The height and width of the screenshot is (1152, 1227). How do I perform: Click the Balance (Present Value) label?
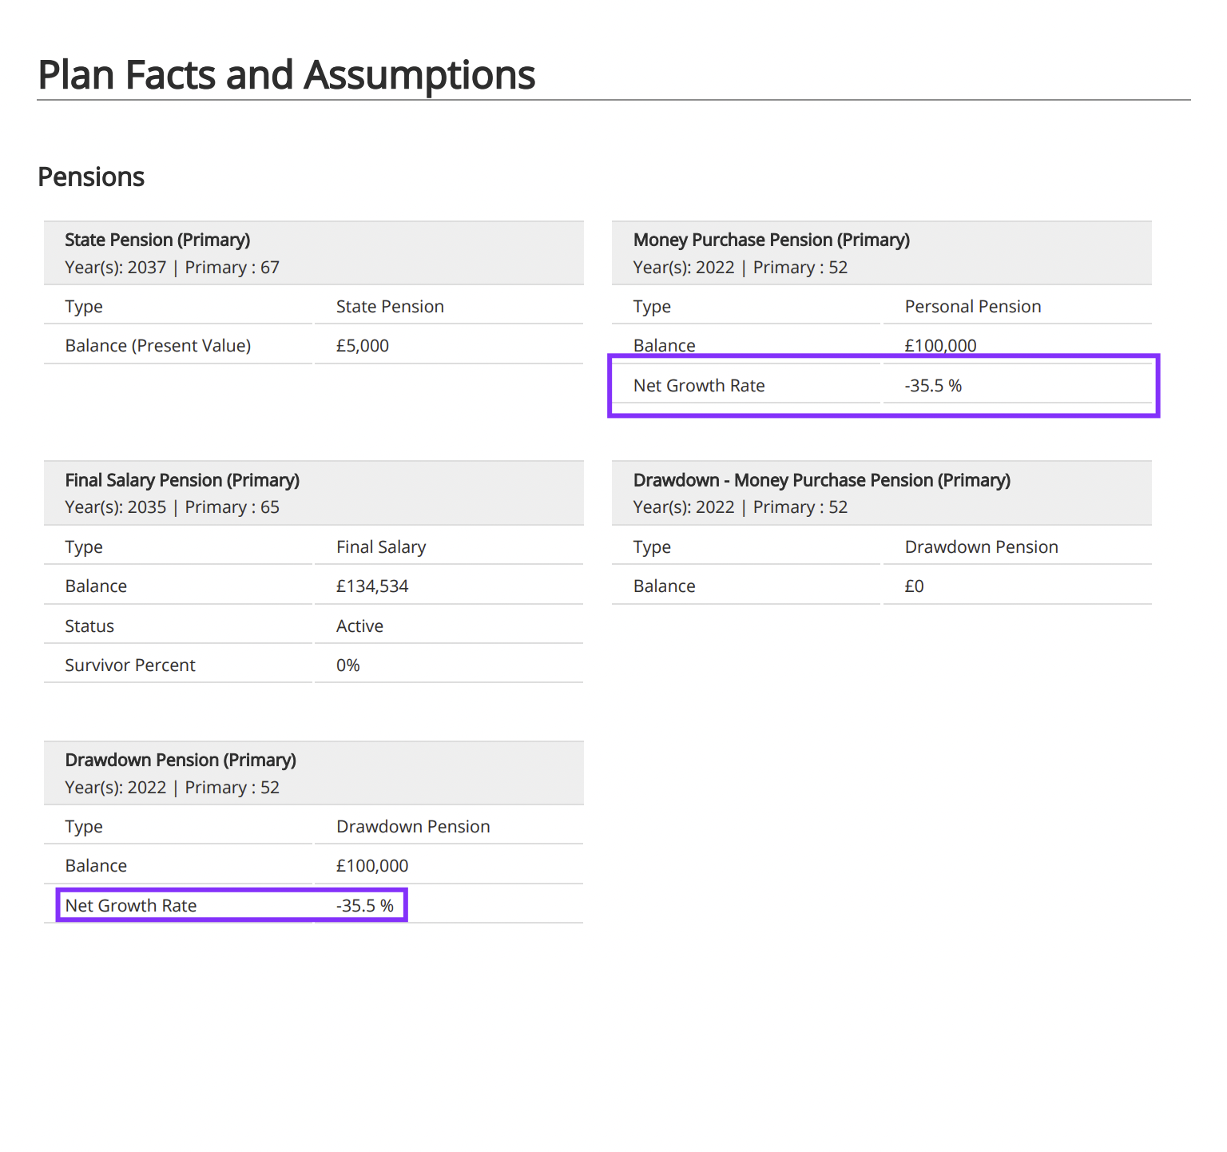point(157,346)
